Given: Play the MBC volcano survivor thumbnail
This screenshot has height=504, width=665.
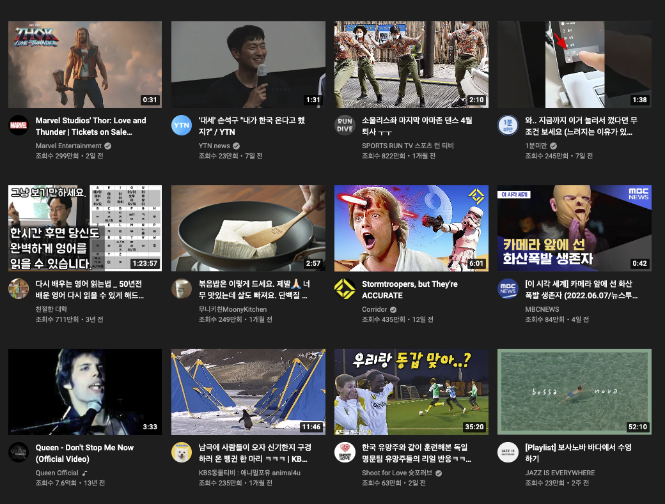Looking at the screenshot, I should click(x=574, y=228).
